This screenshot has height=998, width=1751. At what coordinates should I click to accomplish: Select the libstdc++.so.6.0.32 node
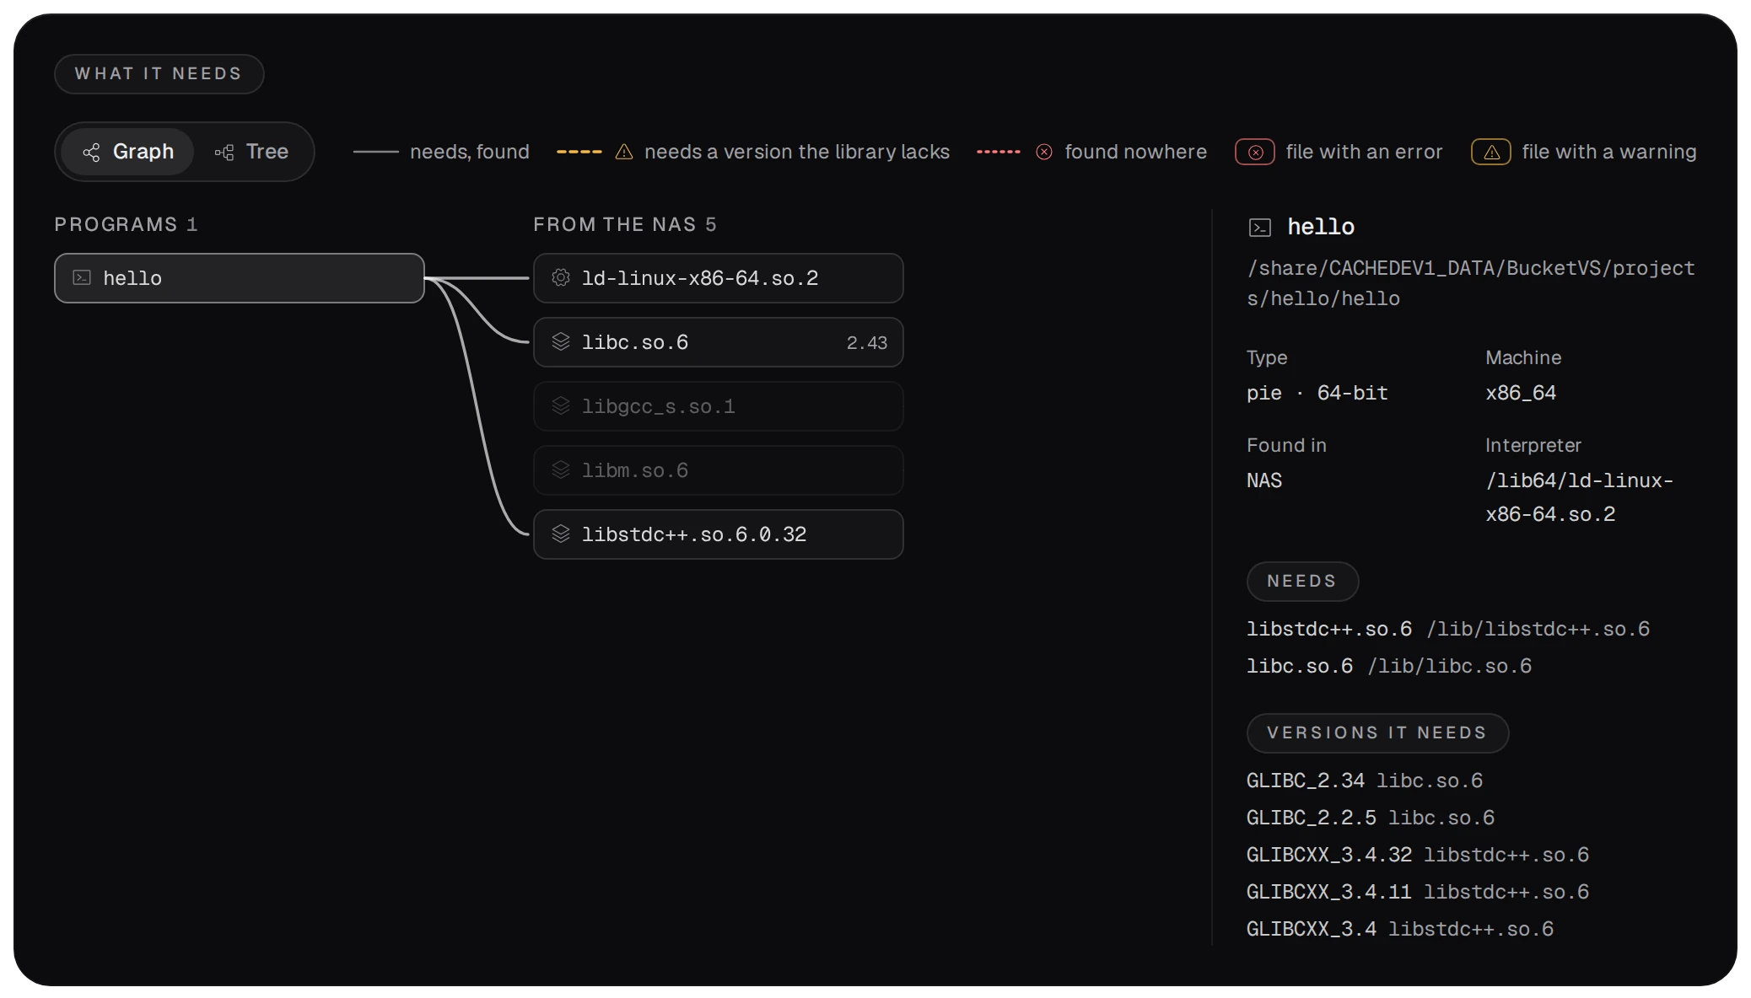[x=719, y=534]
